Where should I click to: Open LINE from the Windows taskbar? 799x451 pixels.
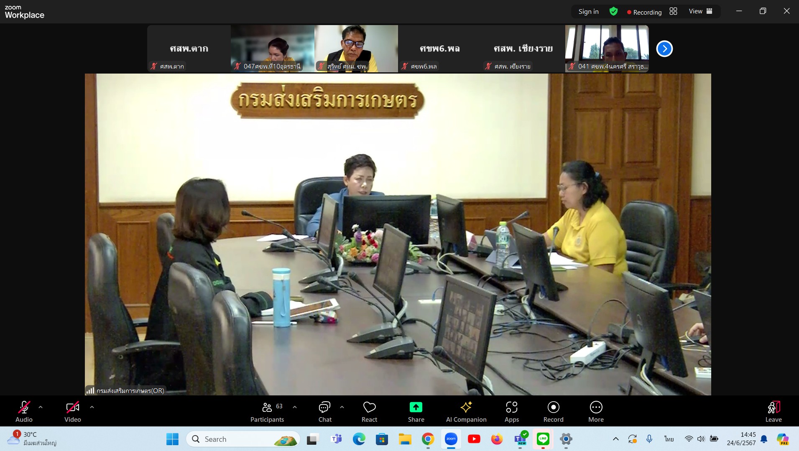543,439
